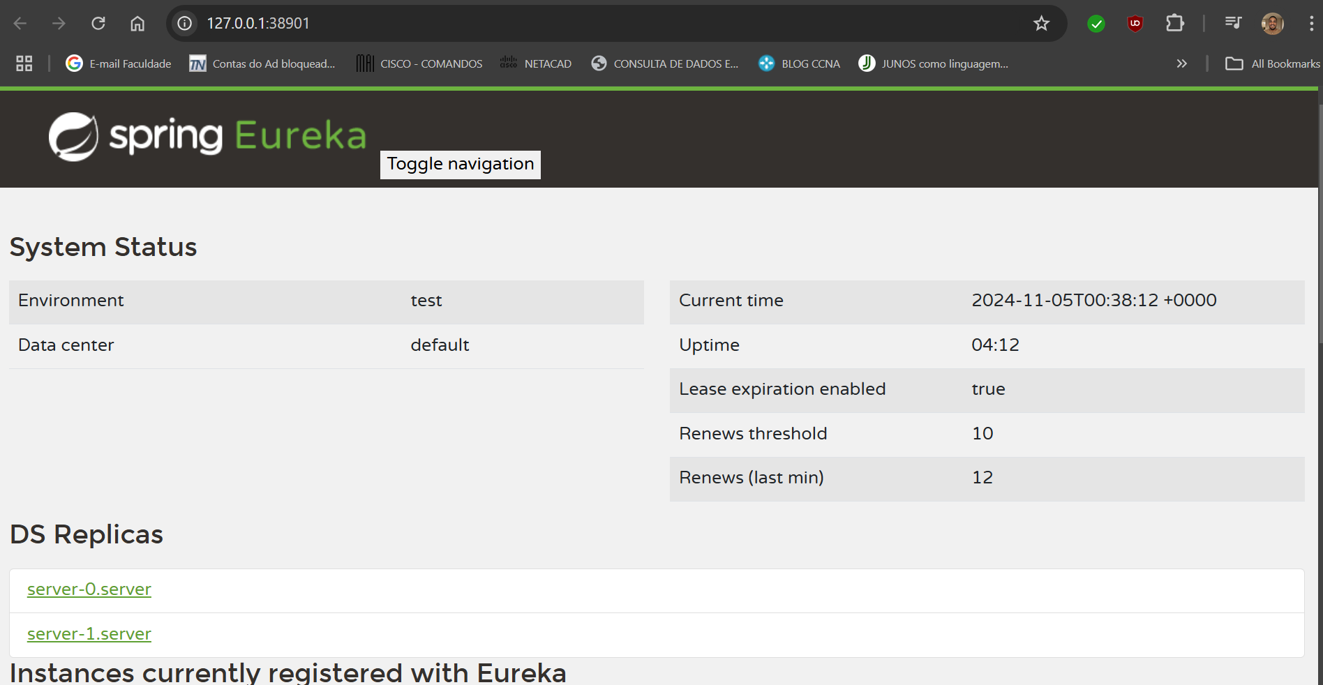Go forward to the next page
This screenshot has height=685, width=1323.
[59, 24]
